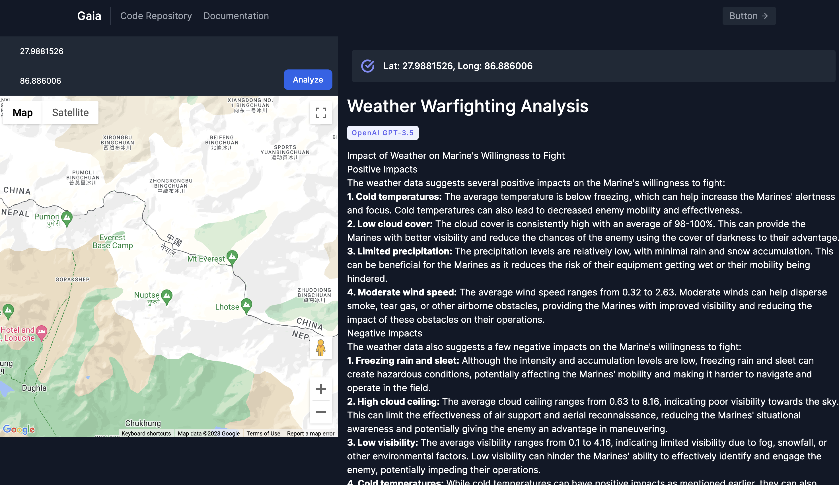Zoom out the map with minus icon
839x485 pixels.
coord(321,412)
